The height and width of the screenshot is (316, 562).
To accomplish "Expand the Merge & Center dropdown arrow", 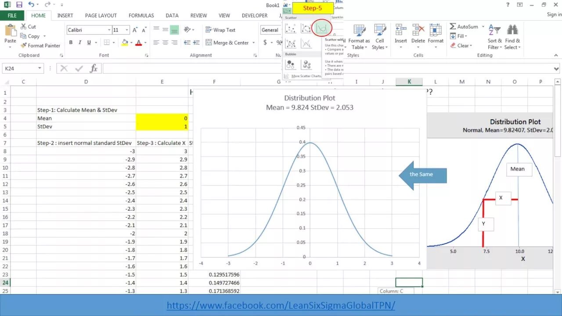I will (253, 43).
